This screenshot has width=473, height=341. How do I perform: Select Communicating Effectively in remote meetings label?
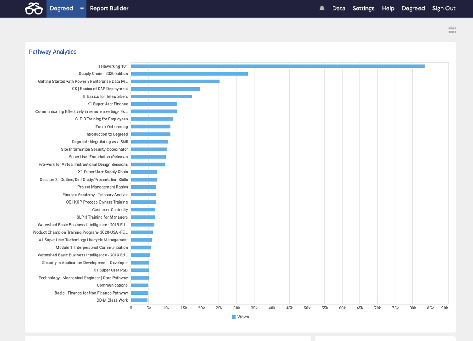[x=82, y=111]
